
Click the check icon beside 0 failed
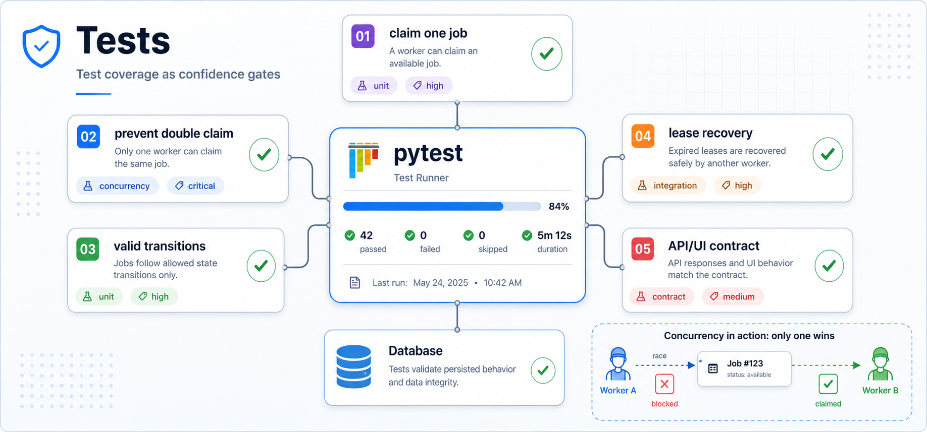[x=410, y=235]
